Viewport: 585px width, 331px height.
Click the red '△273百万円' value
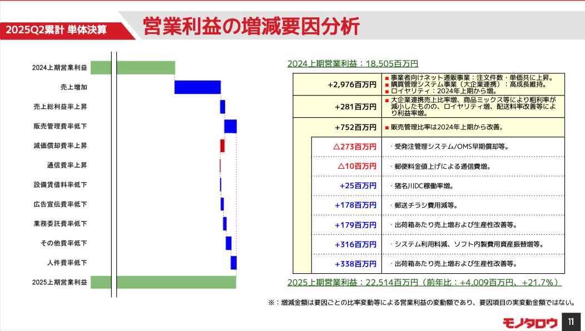point(355,147)
